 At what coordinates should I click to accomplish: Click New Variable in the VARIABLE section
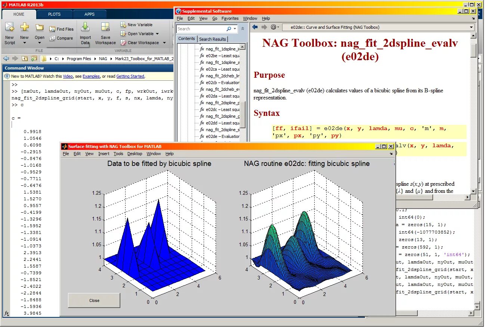pos(136,25)
